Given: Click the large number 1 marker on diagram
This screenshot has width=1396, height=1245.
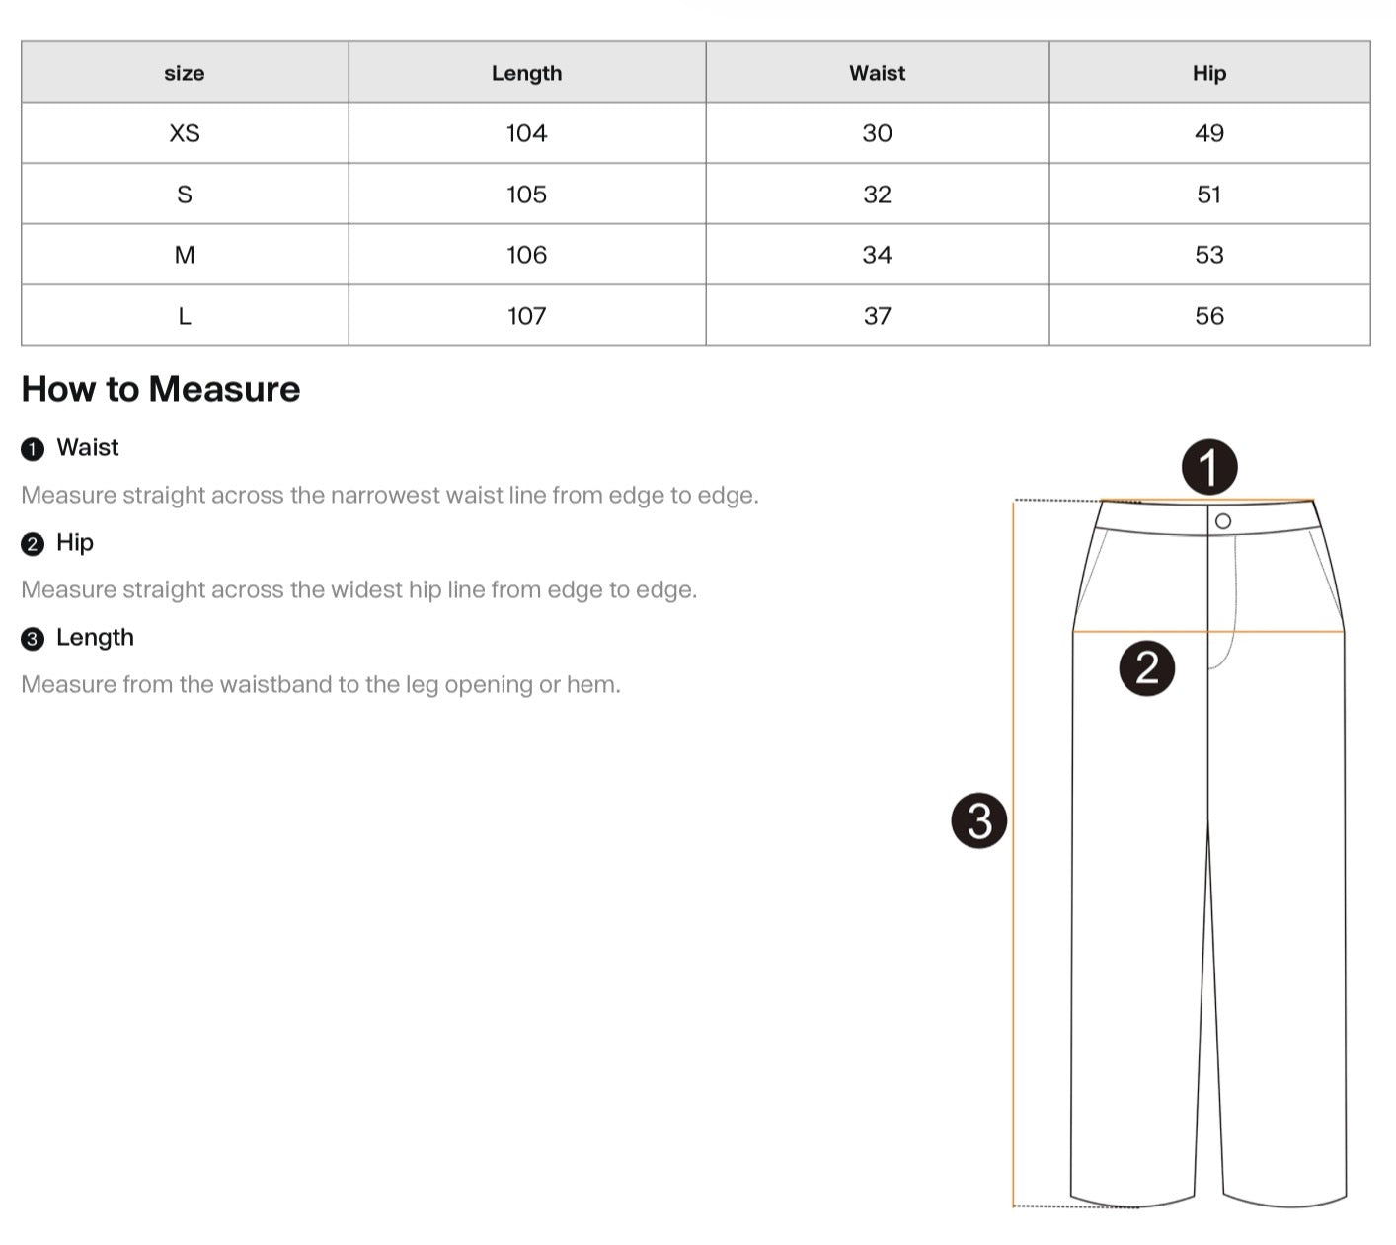Looking at the screenshot, I should [x=1209, y=467].
